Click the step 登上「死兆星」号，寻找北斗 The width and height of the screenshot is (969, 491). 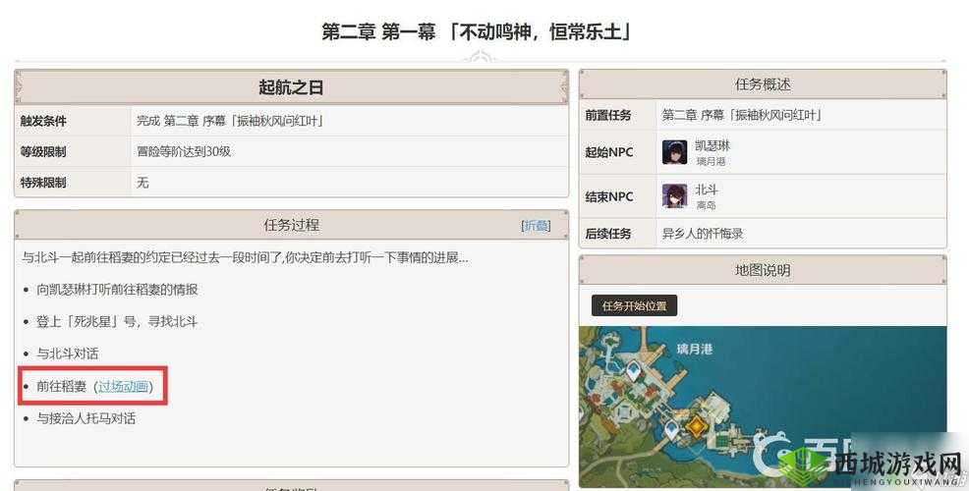coord(117,322)
